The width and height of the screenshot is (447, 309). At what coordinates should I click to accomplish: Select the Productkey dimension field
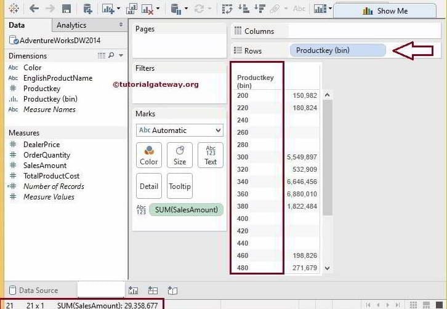(42, 89)
